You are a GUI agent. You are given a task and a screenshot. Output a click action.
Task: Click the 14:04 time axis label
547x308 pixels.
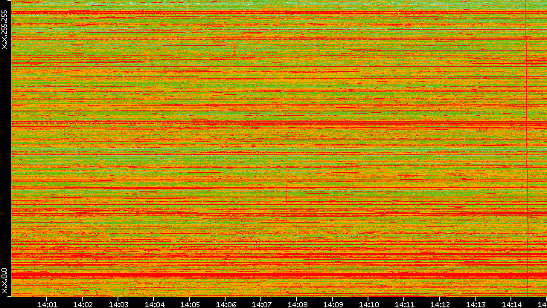pos(154,304)
